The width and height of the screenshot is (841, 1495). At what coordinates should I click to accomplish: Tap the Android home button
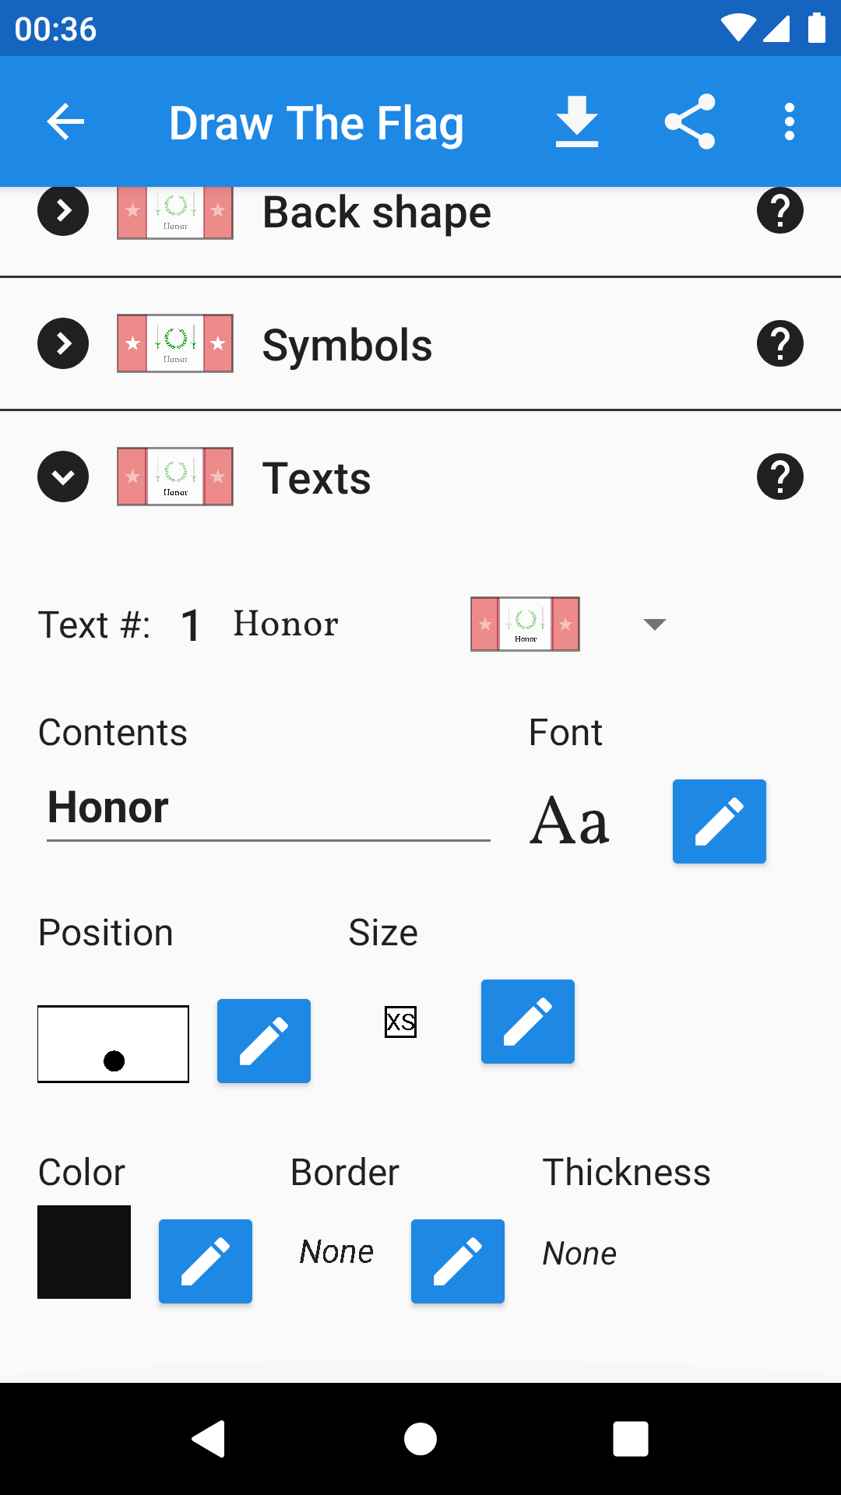(x=420, y=1439)
